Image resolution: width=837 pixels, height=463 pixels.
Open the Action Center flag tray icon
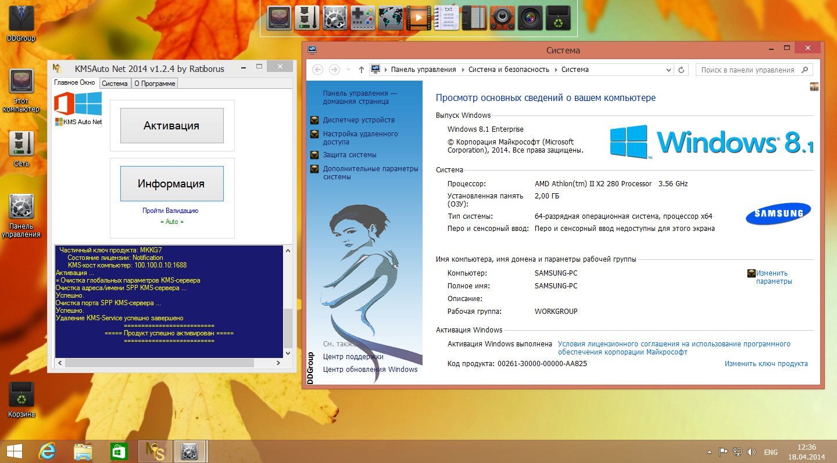[x=724, y=452]
